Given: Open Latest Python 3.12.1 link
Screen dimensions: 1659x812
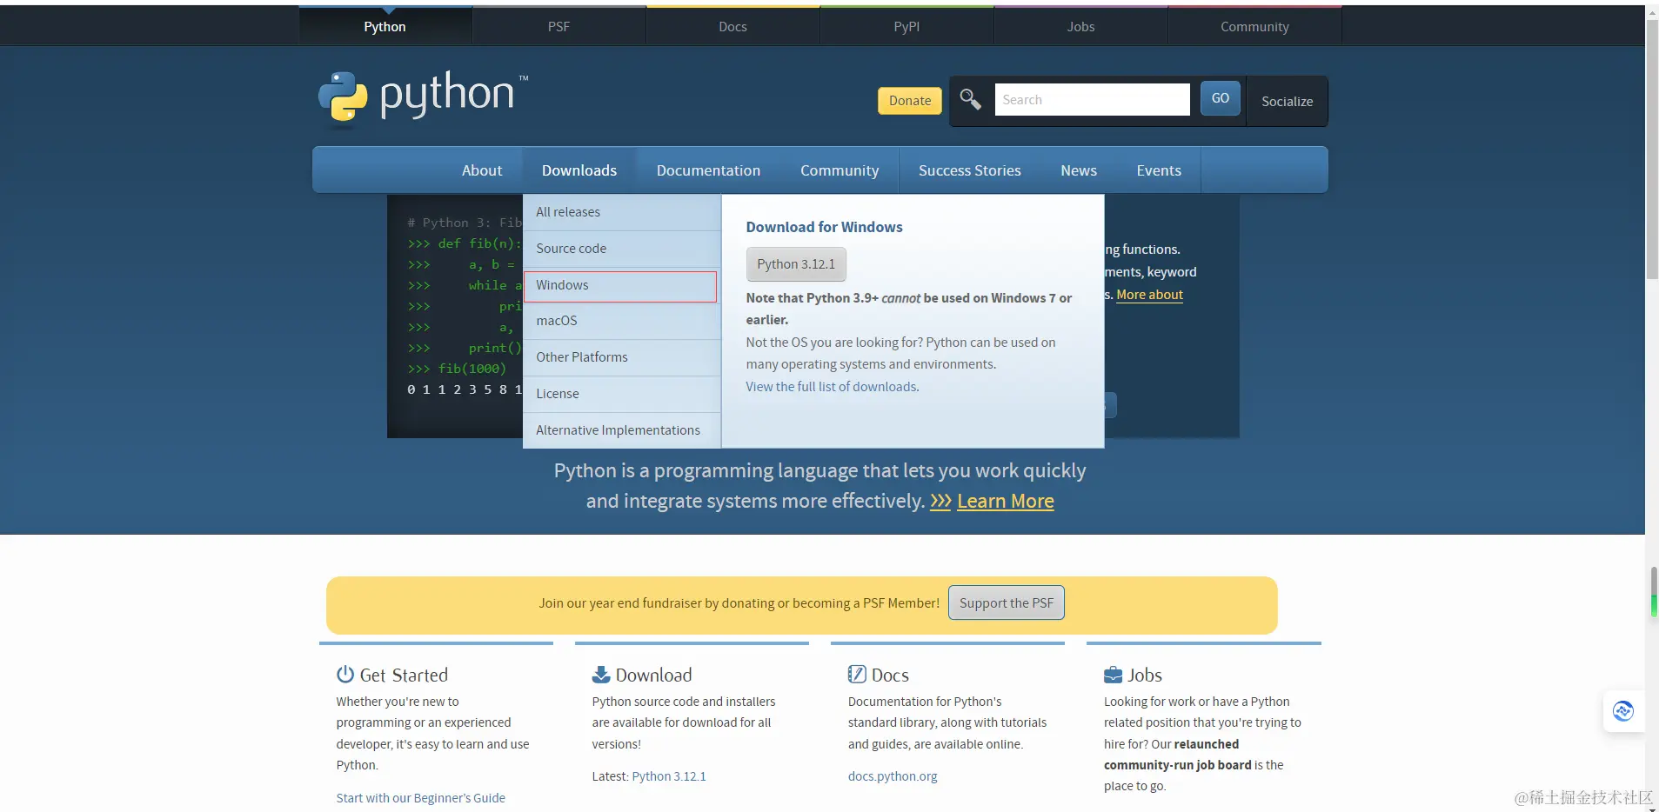Looking at the screenshot, I should [x=669, y=776].
